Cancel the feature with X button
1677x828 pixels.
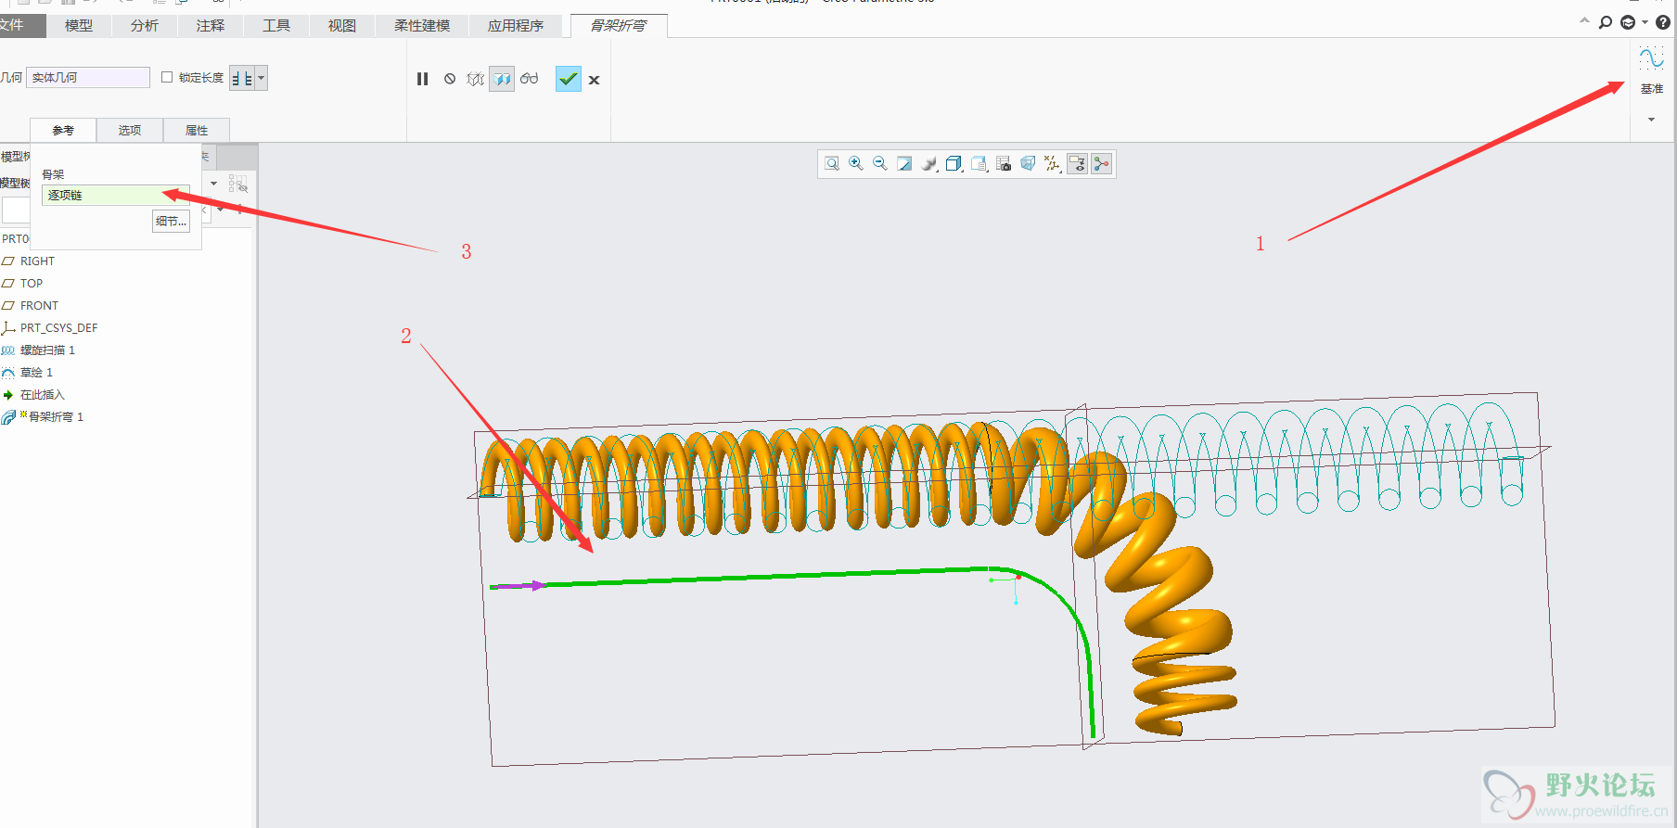pyautogui.click(x=594, y=81)
